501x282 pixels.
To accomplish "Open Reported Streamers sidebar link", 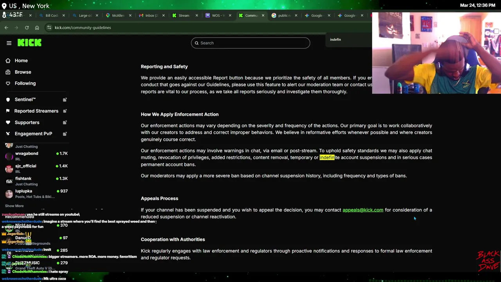I will (x=36, y=111).
